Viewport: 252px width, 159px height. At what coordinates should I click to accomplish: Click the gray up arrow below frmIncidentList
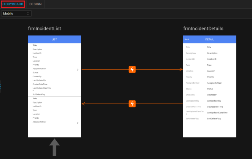(54, 147)
